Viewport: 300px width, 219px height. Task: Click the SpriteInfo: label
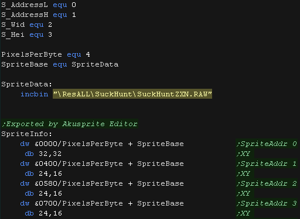(27, 134)
